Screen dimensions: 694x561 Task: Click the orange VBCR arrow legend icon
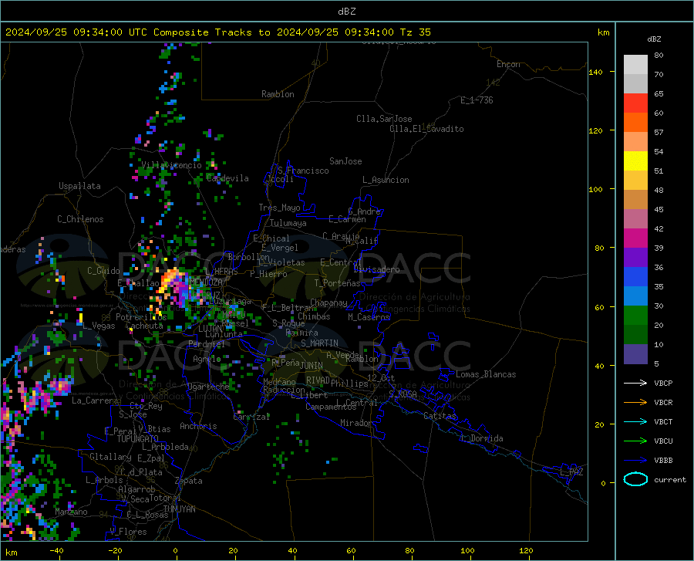[635, 403]
